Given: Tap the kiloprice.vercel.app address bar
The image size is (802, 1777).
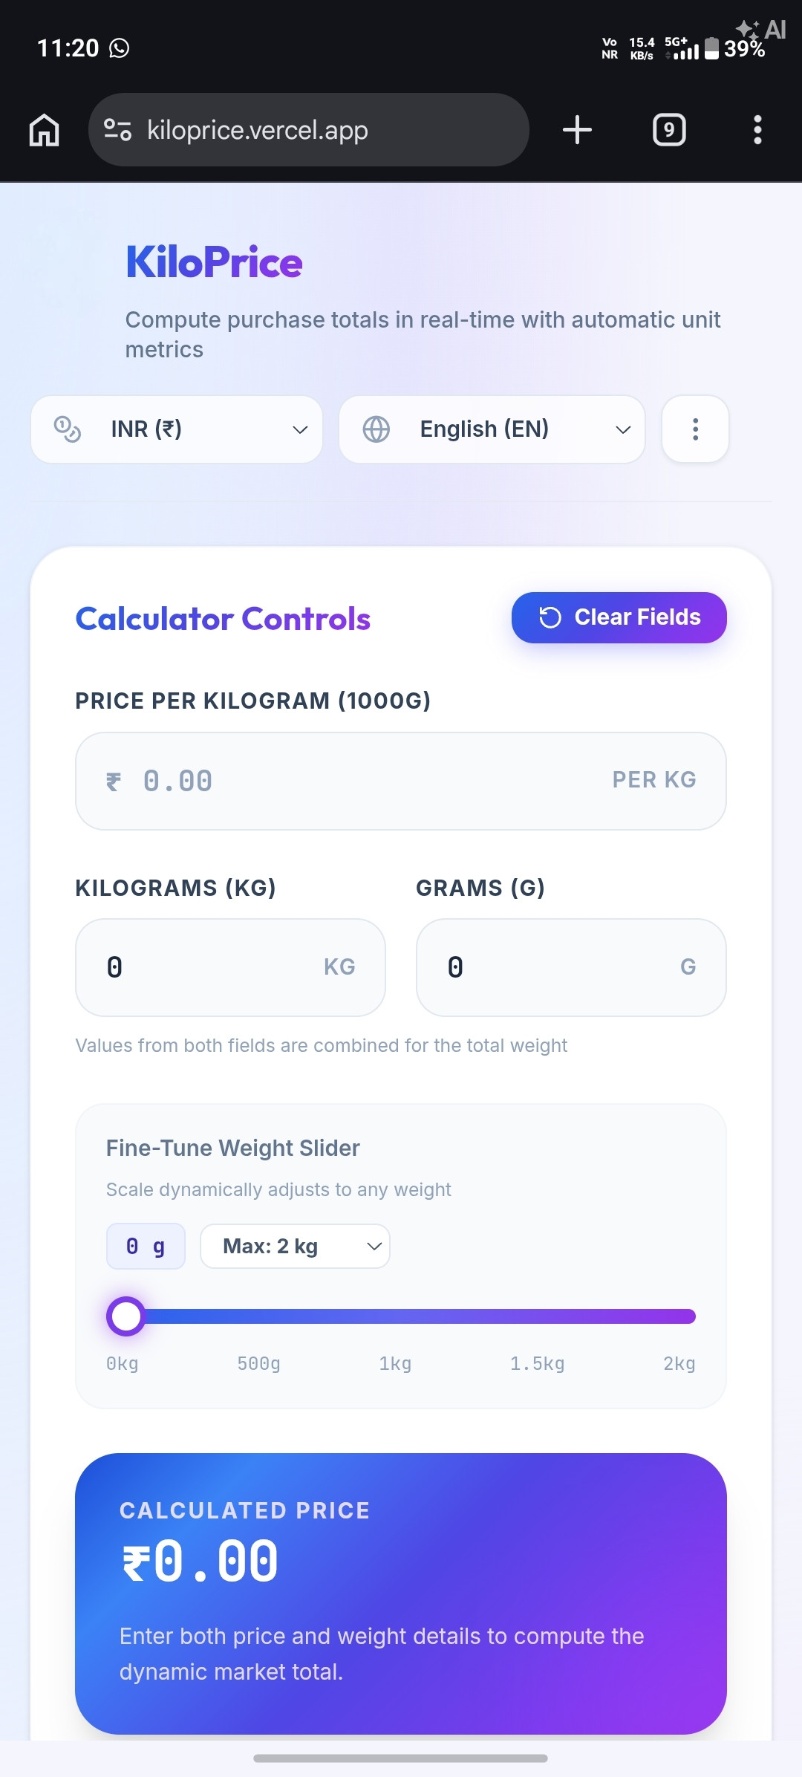Looking at the screenshot, I should (308, 130).
